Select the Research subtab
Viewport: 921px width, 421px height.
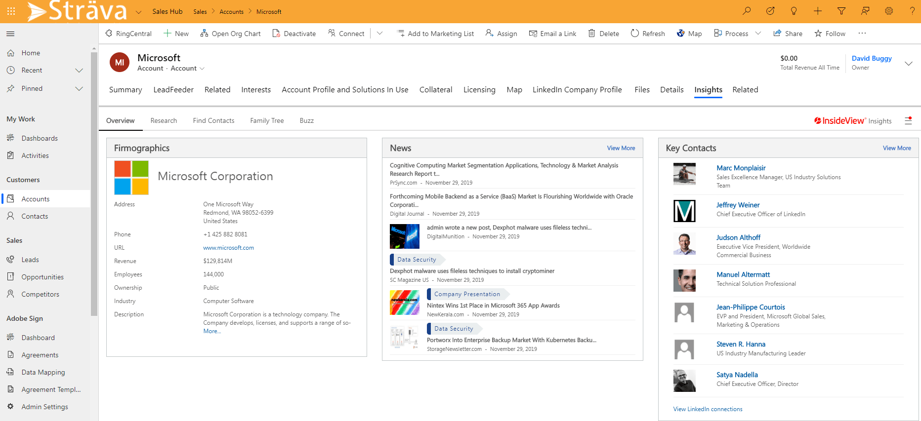164,121
